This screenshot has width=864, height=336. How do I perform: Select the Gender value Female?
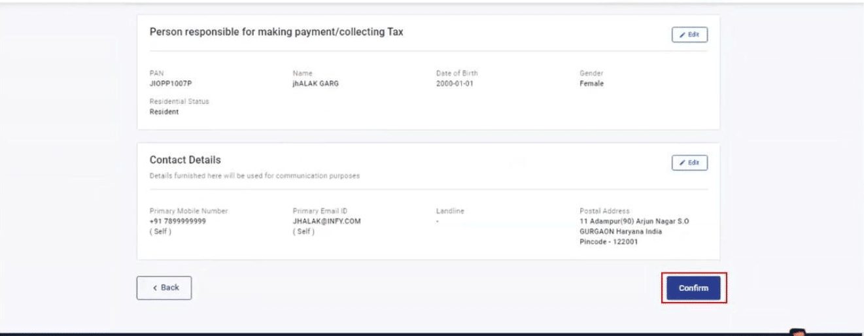click(x=591, y=84)
